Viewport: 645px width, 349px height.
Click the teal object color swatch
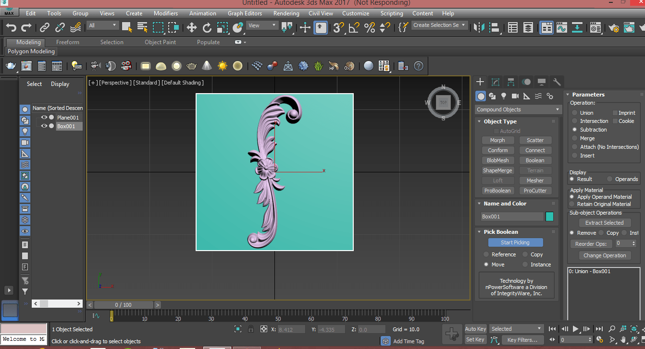click(549, 217)
